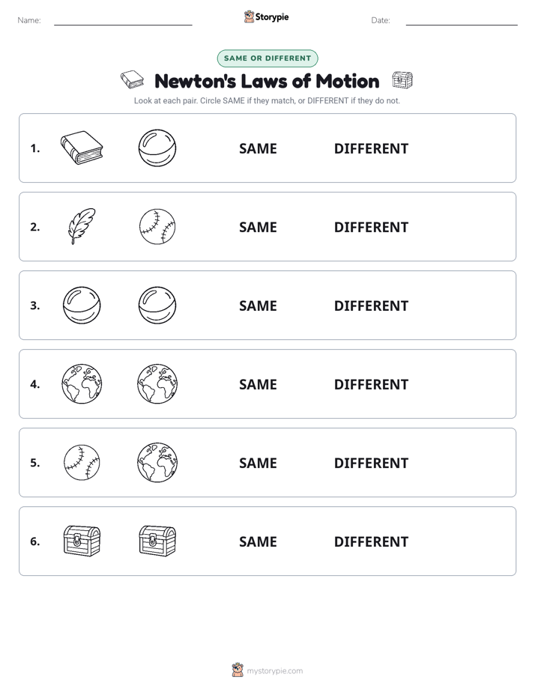Click the Date line field

[462, 20]
